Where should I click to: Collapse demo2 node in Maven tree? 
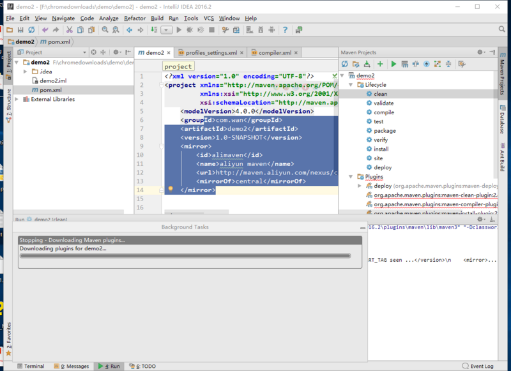point(342,75)
